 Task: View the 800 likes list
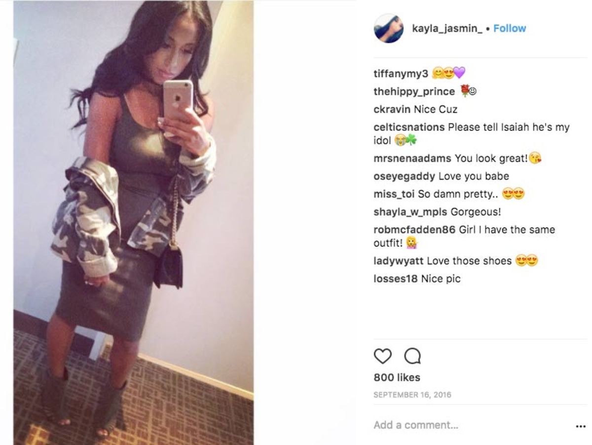point(397,377)
